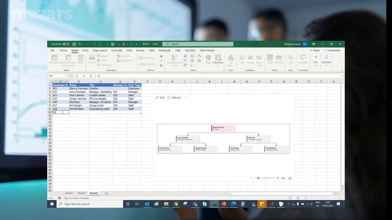392x220 pixels.
Task: Click the Insert Function fx icon
Action: point(91,76)
